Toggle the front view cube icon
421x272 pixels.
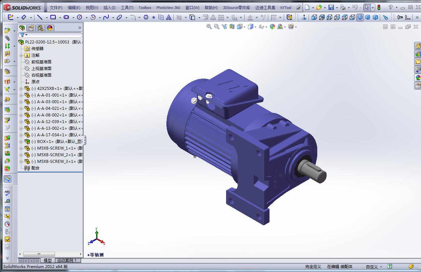coord(314,17)
